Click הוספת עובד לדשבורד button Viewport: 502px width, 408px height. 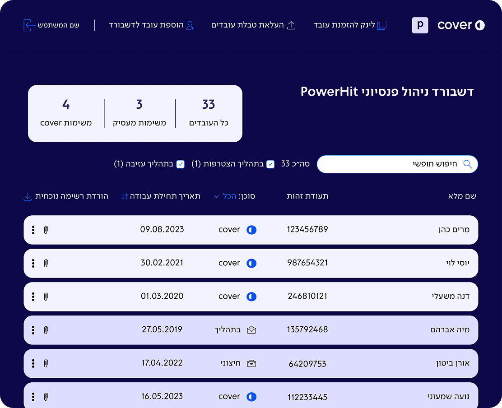(x=151, y=25)
